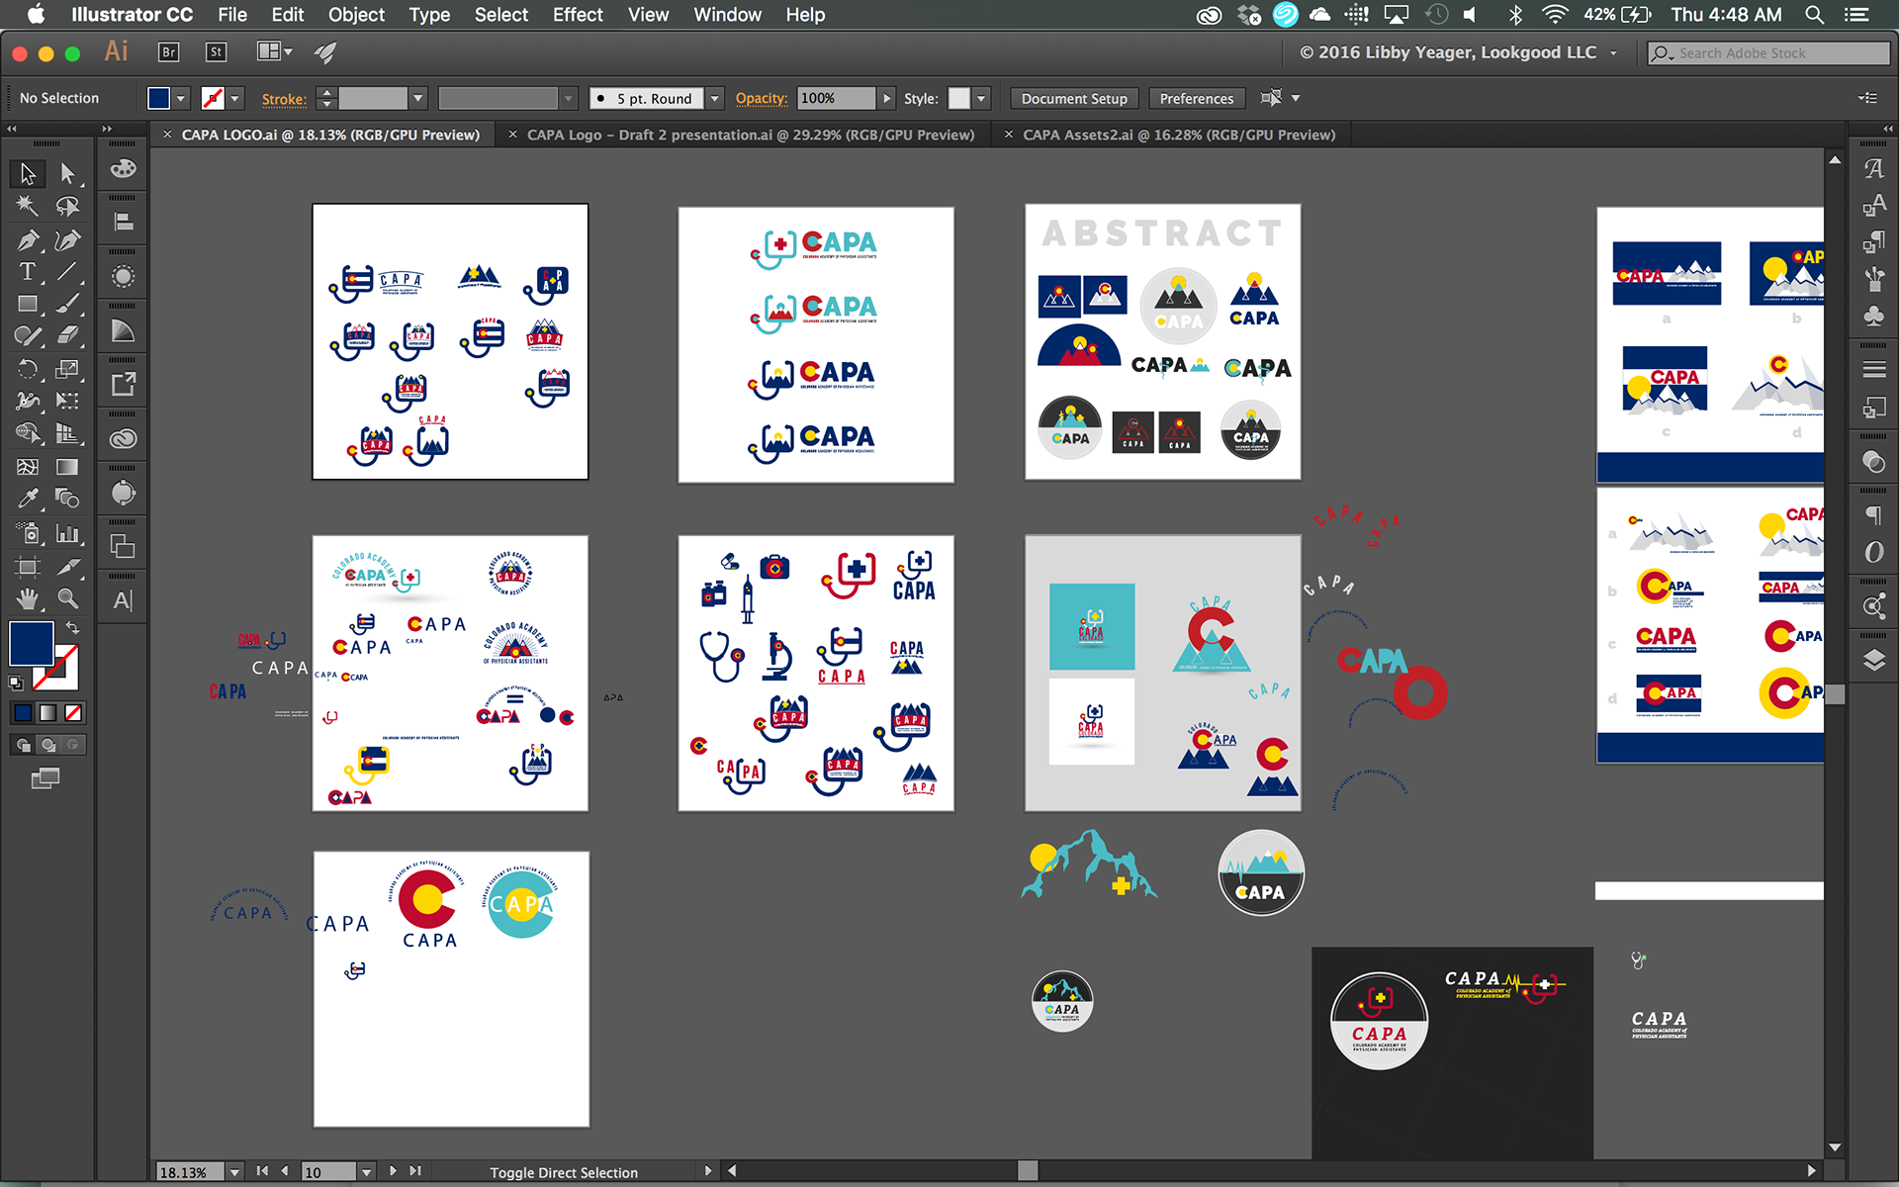Switch paint mode to Color
1899x1187 pixels.
pos(23,712)
